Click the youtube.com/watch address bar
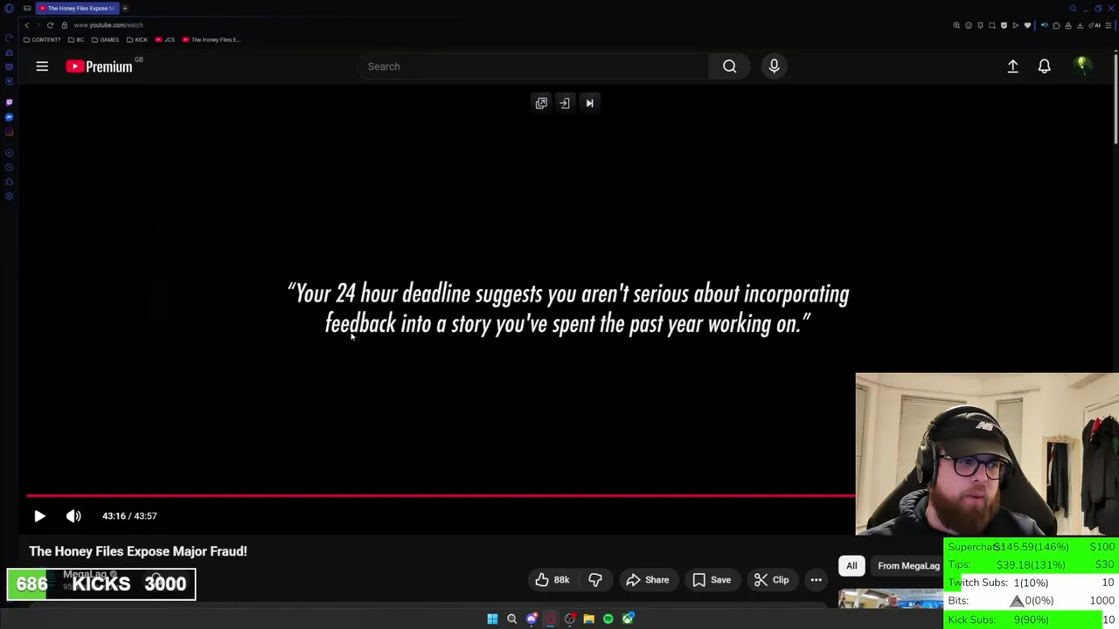Viewport: 1119px width, 629px height. (x=108, y=25)
